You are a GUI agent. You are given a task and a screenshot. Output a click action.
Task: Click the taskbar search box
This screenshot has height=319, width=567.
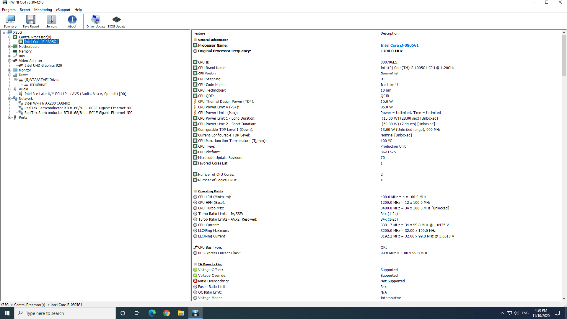pyautogui.click(x=65, y=313)
